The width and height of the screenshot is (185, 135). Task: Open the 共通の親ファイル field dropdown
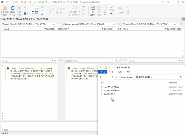pyautogui.click(x=116, y=61)
